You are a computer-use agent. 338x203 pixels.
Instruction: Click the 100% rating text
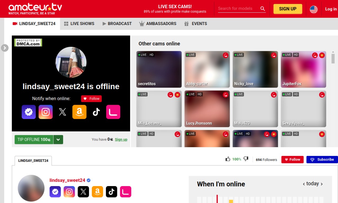pos(237,159)
